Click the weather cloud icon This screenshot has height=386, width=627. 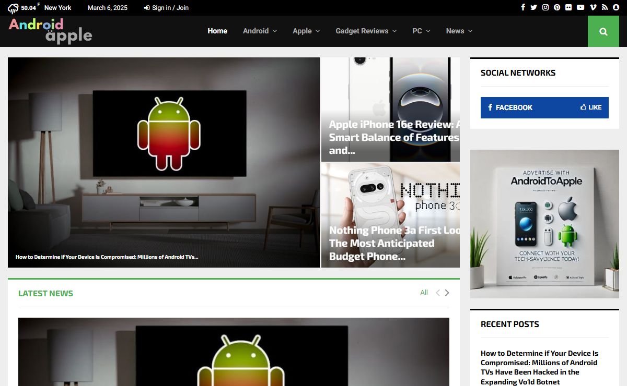(13, 8)
